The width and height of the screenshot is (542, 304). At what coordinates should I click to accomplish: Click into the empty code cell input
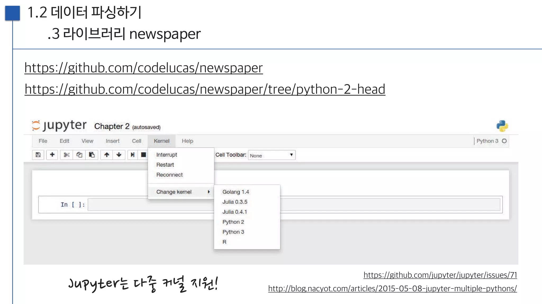tap(294, 205)
